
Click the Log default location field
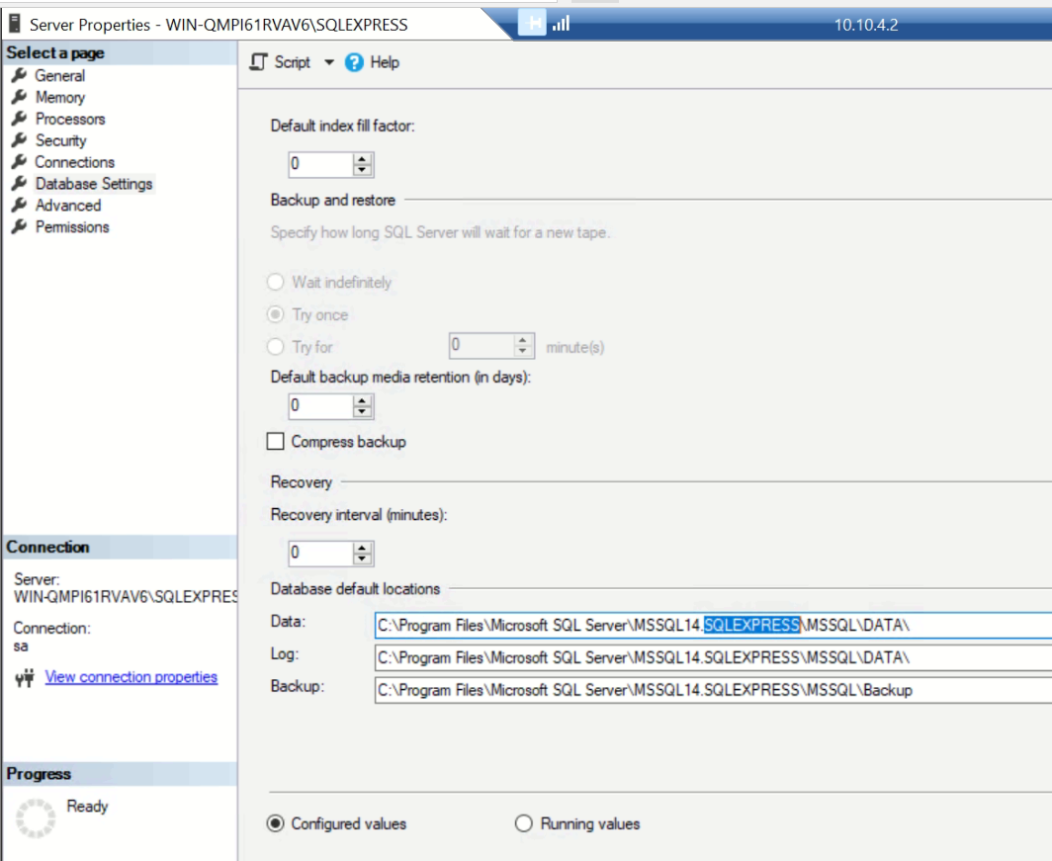point(713,657)
